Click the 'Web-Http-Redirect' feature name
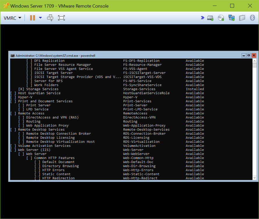Image resolution: width=259 pixels, height=219 pixels. (140, 178)
